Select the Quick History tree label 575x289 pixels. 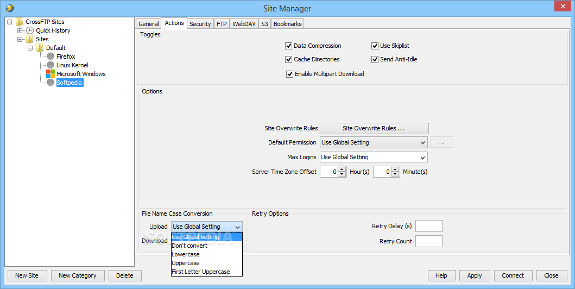tap(53, 31)
